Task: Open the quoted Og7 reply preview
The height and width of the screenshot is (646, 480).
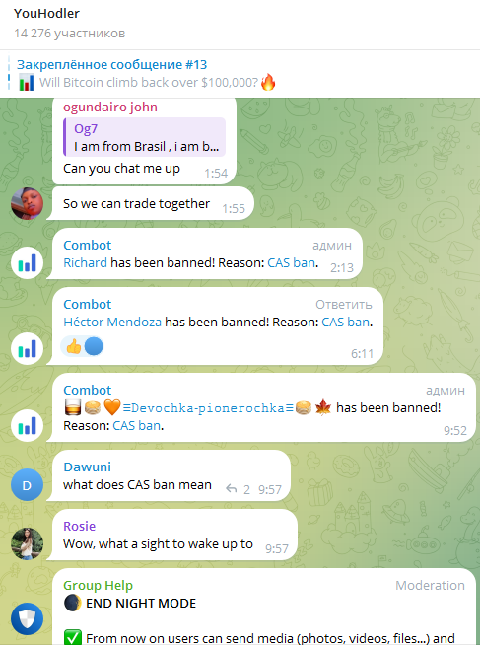Action: (x=144, y=137)
